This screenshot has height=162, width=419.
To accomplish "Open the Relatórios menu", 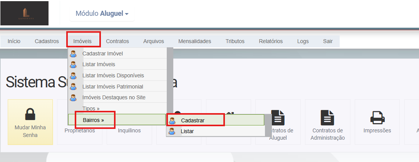I will pyautogui.click(x=271, y=41).
